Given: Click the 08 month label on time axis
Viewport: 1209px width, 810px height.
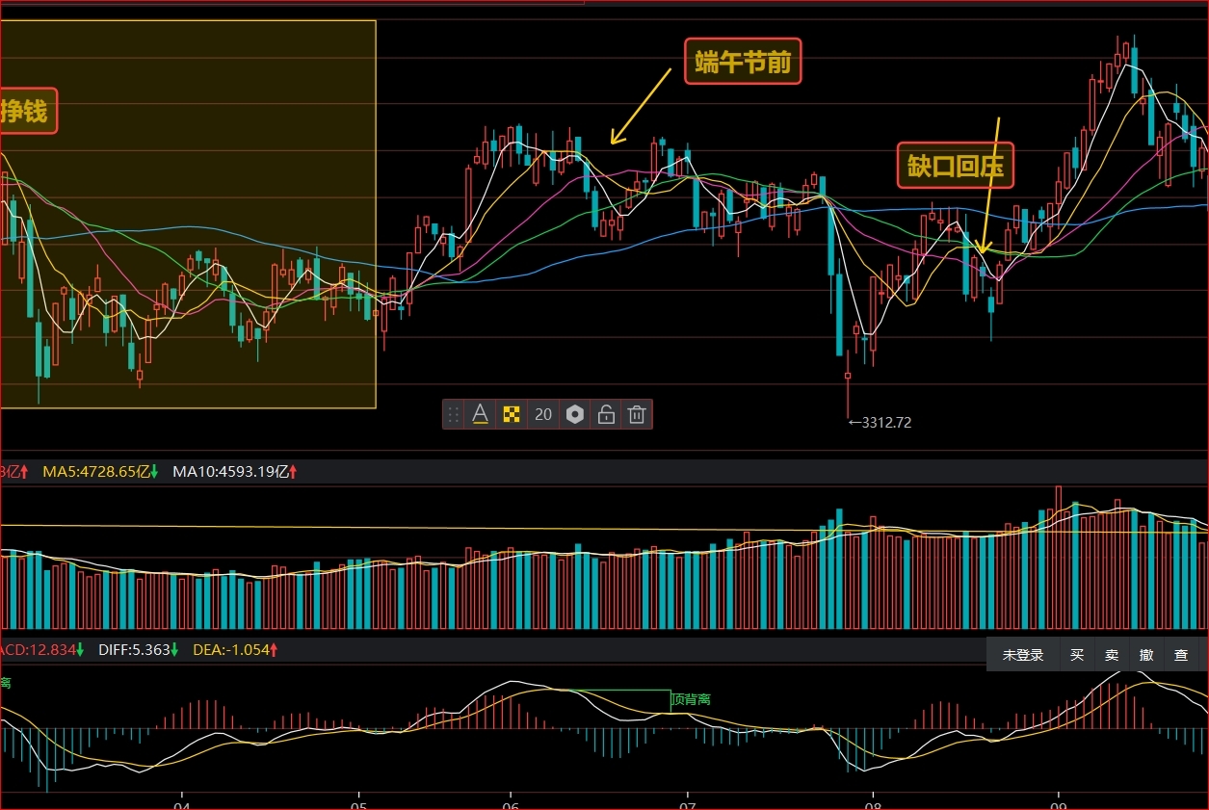Looking at the screenshot, I should [874, 807].
